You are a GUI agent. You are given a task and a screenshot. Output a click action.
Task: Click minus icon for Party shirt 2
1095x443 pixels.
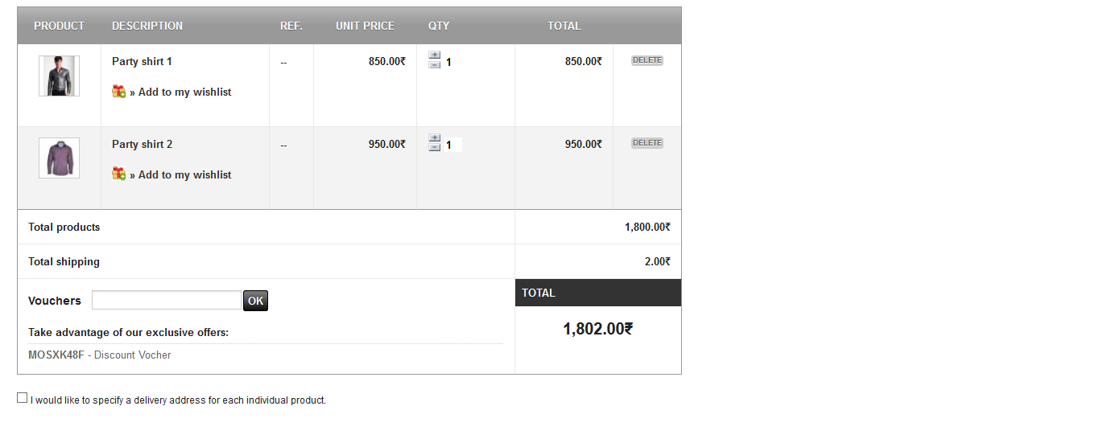click(x=435, y=147)
